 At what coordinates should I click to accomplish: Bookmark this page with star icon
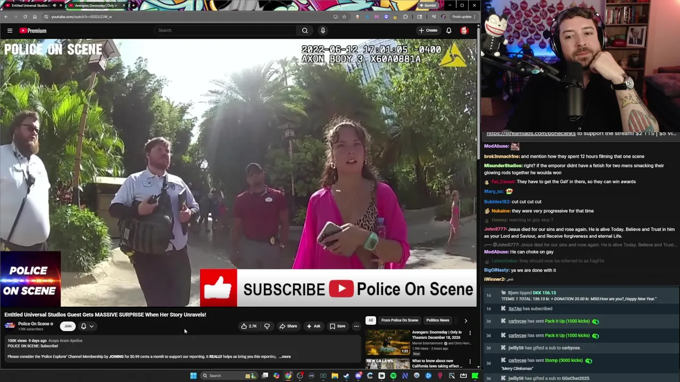(x=344, y=16)
